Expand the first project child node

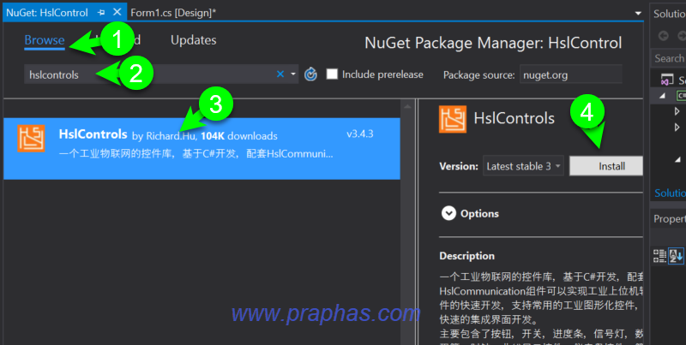coord(677,111)
